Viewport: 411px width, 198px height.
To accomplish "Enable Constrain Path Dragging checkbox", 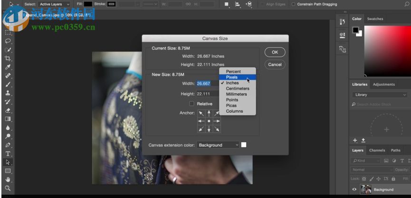I will [293, 4].
